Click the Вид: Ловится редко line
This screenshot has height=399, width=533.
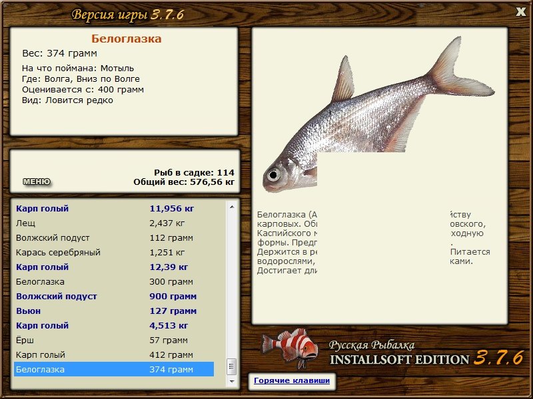pyautogui.click(x=67, y=100)
